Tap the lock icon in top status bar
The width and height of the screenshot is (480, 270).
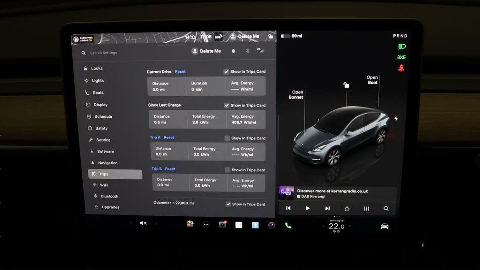click(x=271, y=36)
